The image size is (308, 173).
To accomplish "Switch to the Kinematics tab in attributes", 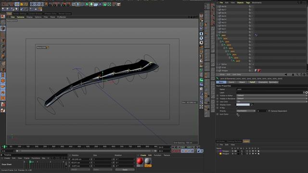I will tap(263, 82).
